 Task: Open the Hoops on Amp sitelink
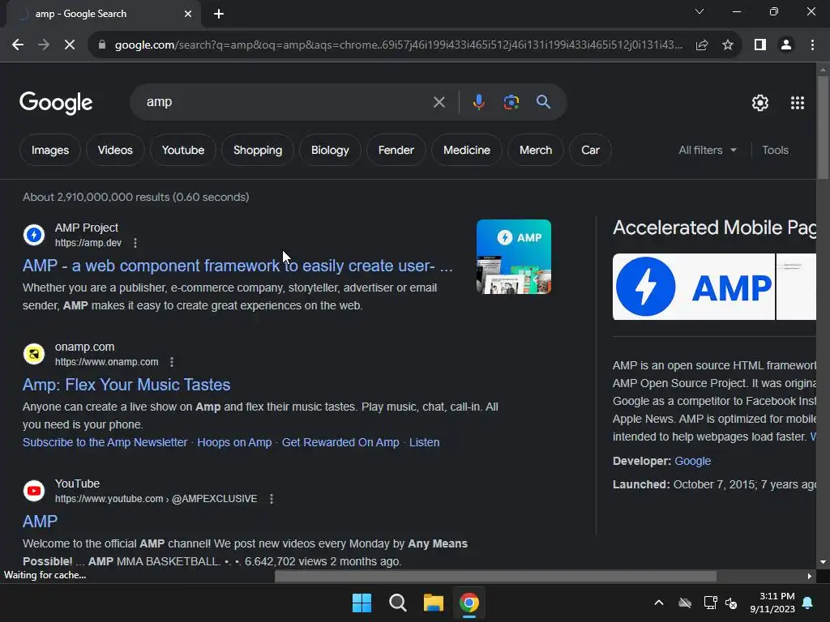234,442
